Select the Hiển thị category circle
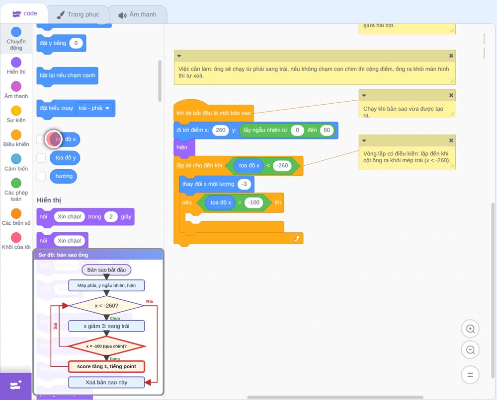Screen dimensions: 497x400 pyautogui.click(x=16, y=63)
